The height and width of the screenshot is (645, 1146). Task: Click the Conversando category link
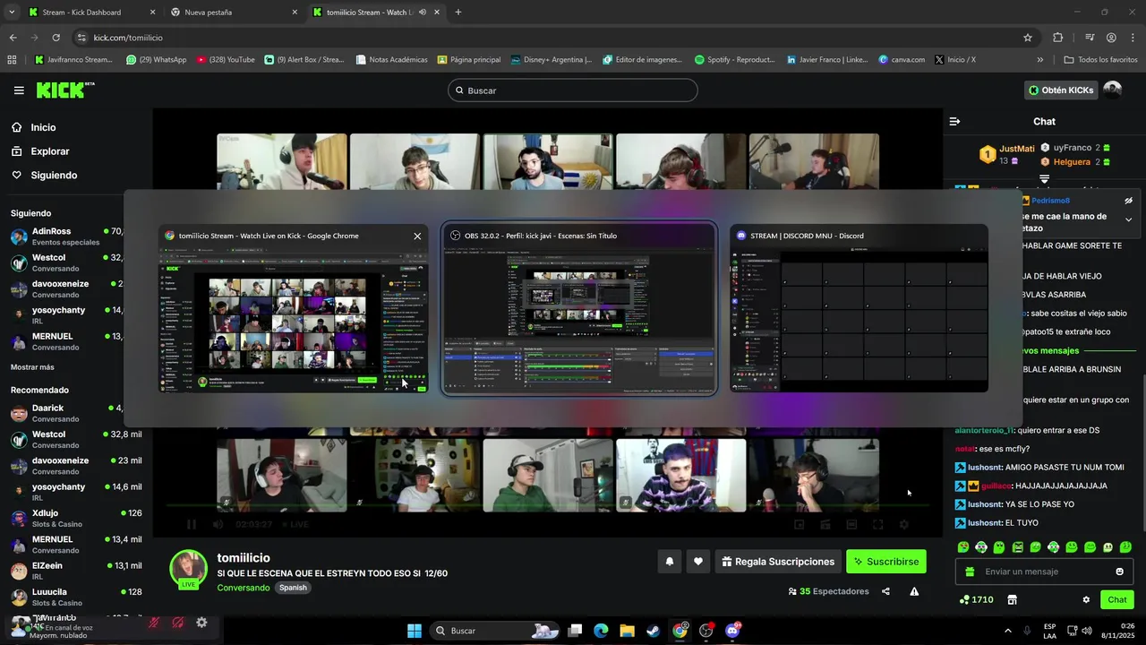tap(243, 588)
